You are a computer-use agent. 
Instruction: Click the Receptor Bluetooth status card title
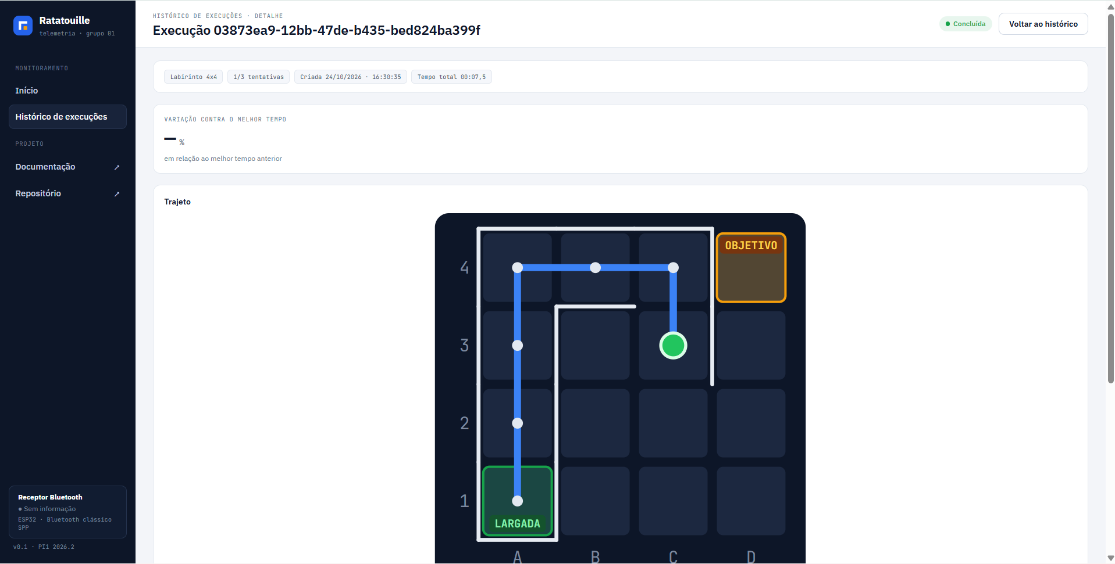click(50, 497)
